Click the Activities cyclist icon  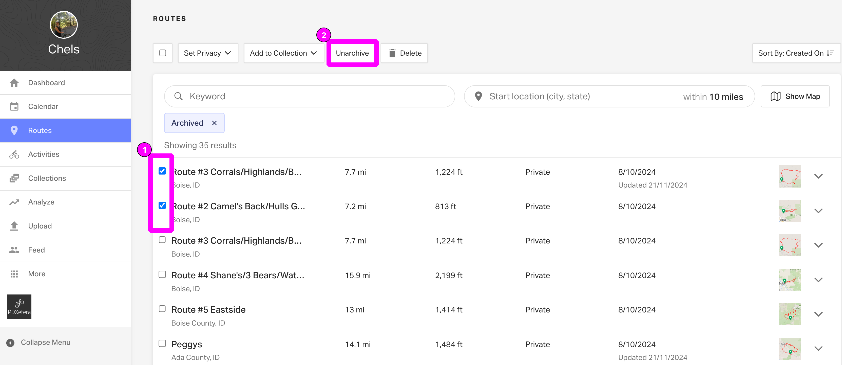(x=14, y=154)
